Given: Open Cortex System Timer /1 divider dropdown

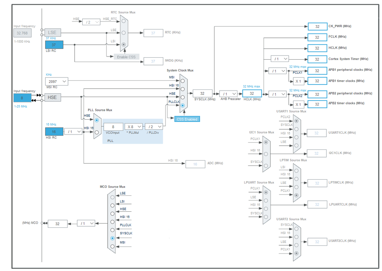Looking at the screenshot, I should [x=280, y=59].
